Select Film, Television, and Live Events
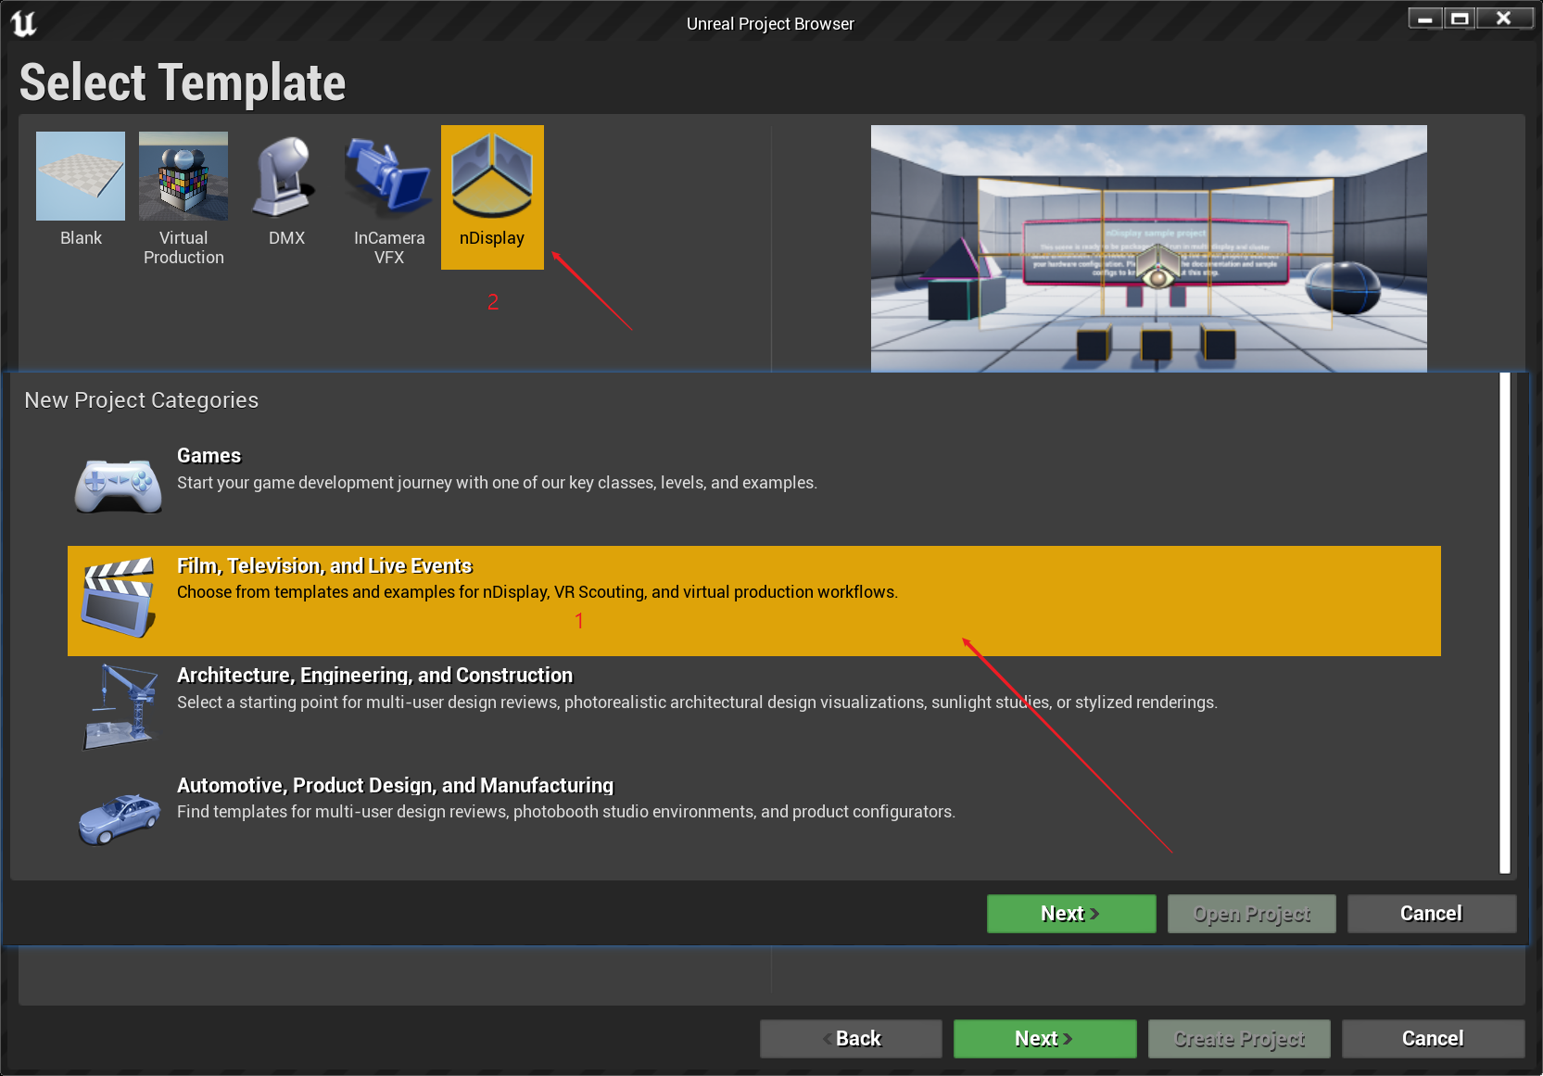The image size is (1543, 1076). pos(753,601)
